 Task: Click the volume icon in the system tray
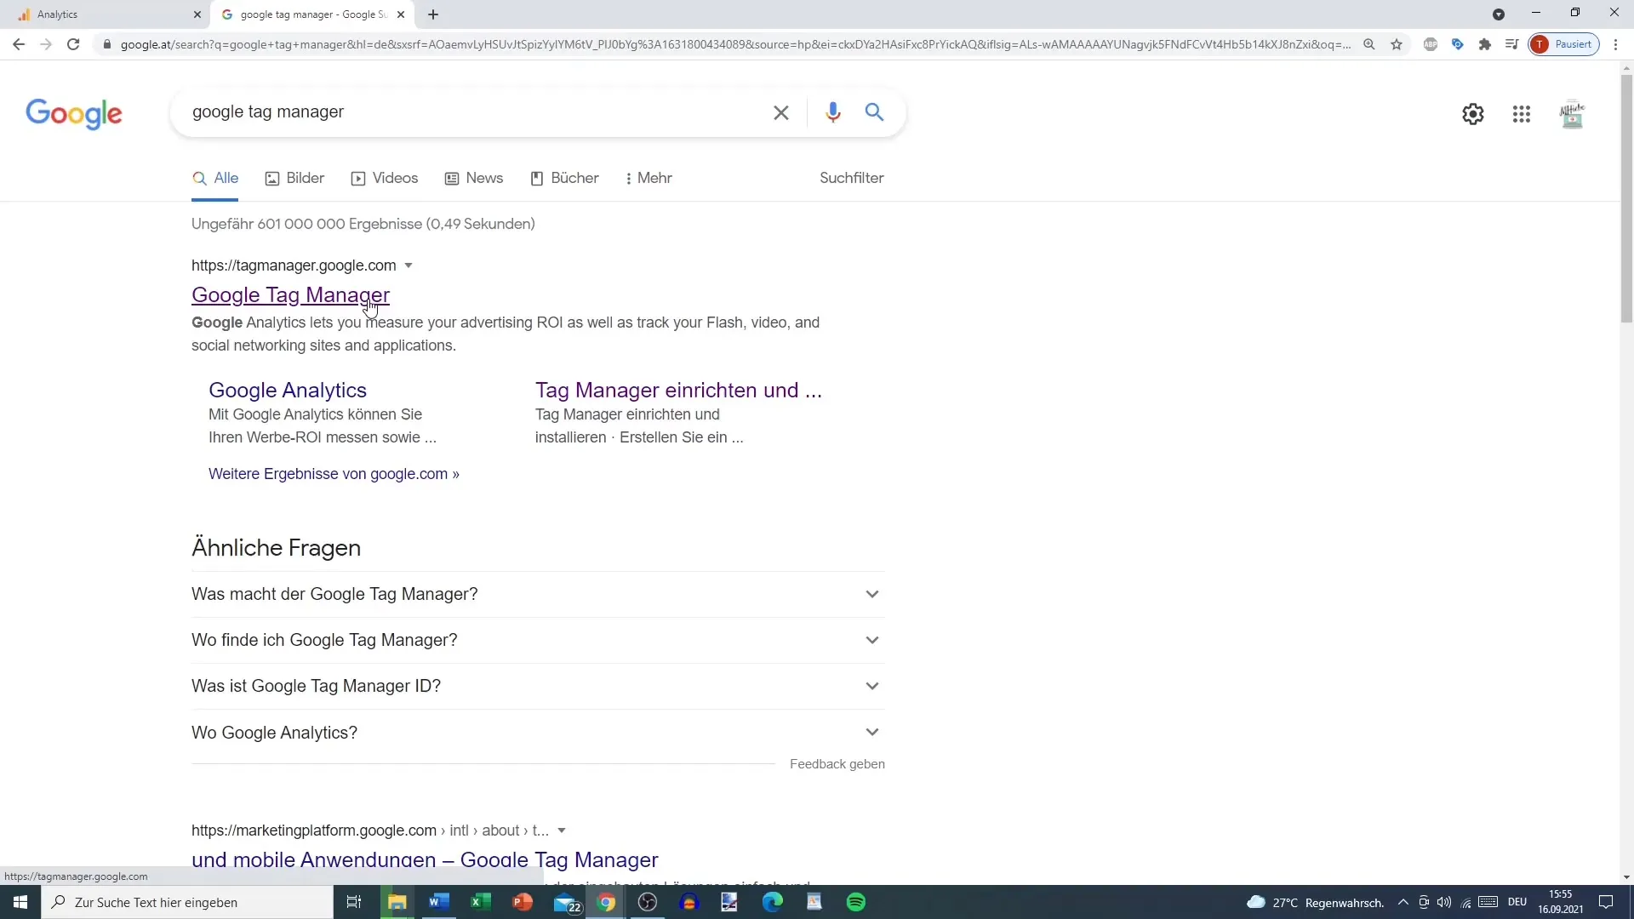1444,902
